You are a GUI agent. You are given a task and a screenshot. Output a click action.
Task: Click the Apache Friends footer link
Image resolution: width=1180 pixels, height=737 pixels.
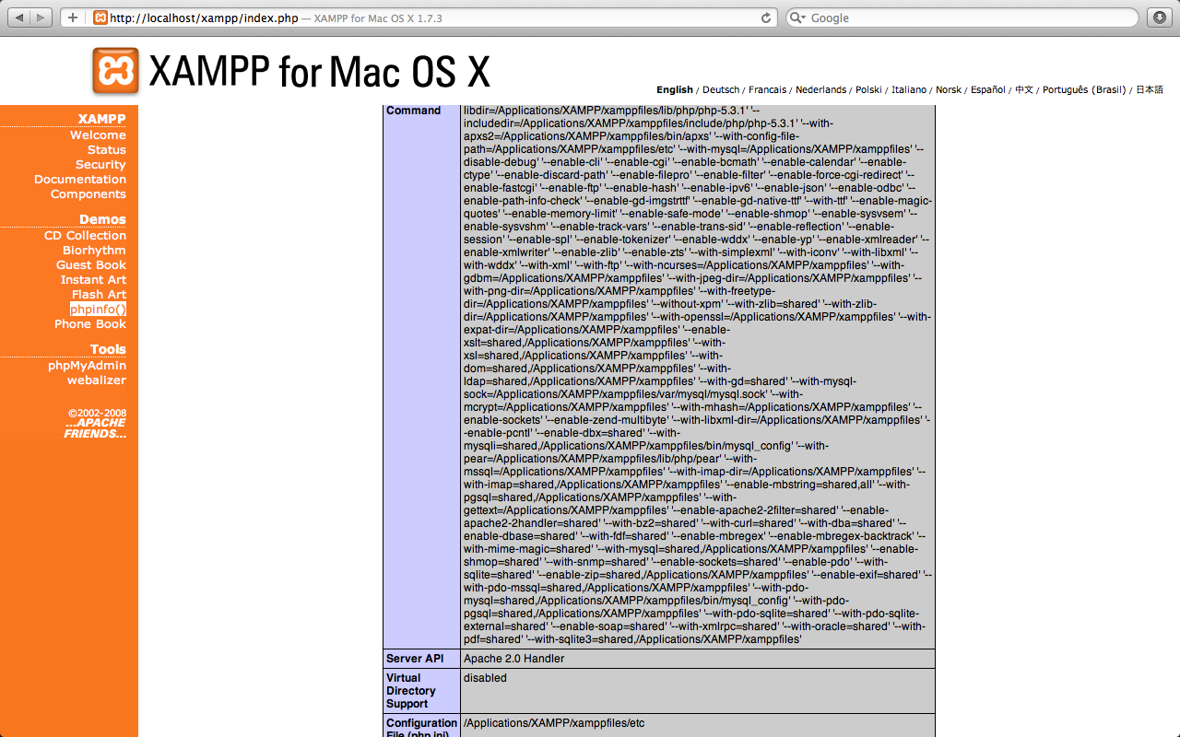tap(95, 428)
